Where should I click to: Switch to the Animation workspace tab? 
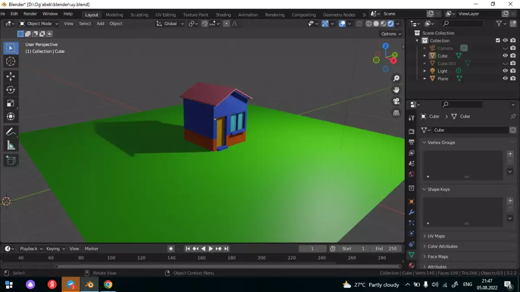click(x=248, y=15)
